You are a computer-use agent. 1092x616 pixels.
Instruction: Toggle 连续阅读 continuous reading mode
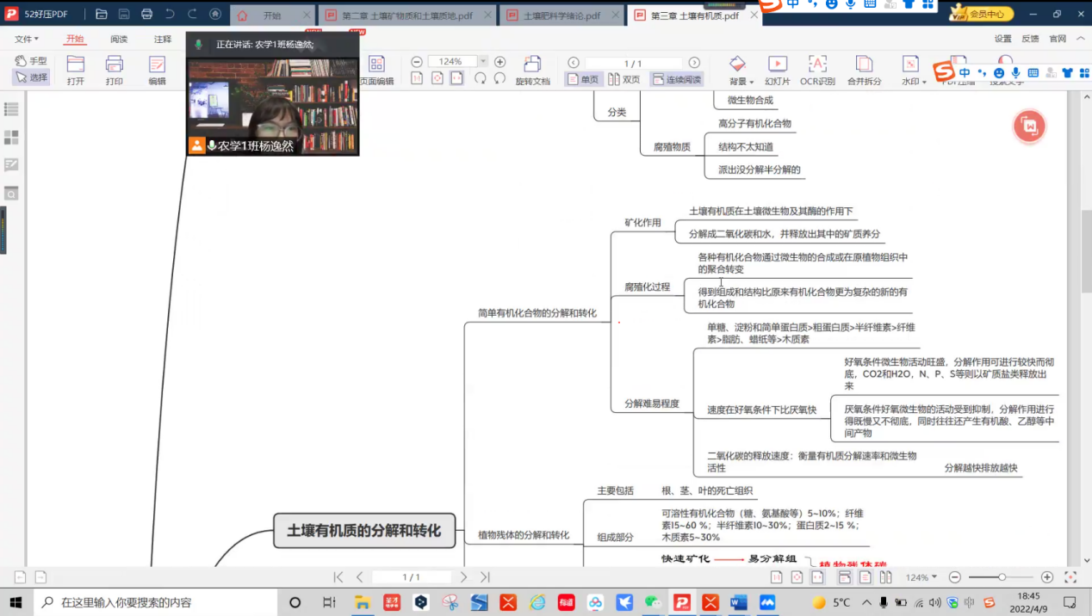(676, 79)
